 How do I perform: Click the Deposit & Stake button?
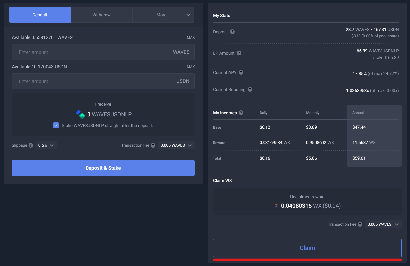click(x=103, y=168)
